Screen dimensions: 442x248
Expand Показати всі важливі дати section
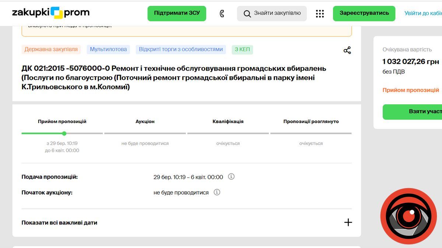[x=59, y=223]
